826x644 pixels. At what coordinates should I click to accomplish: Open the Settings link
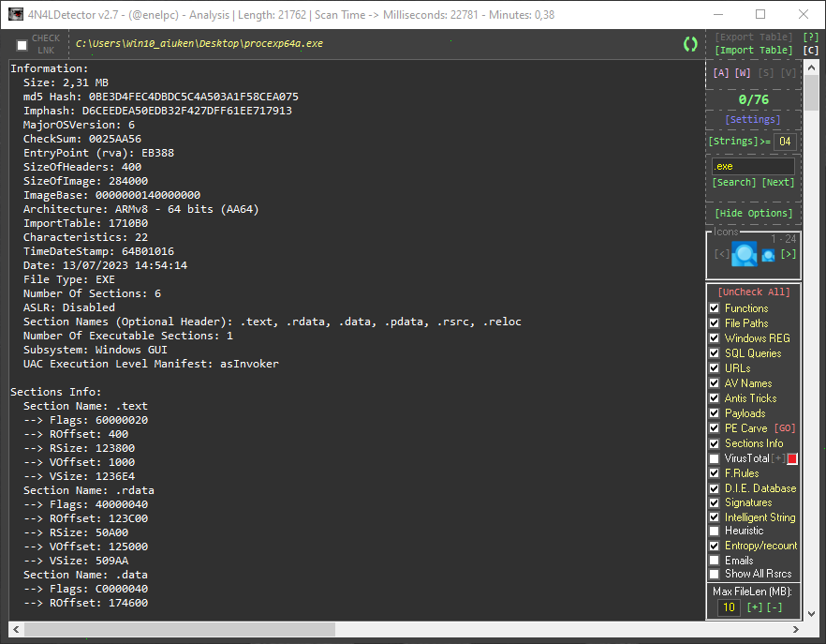pos(753,120)
